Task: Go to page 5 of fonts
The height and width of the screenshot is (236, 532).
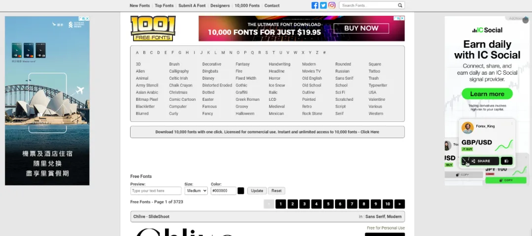Action: (328, 204)
